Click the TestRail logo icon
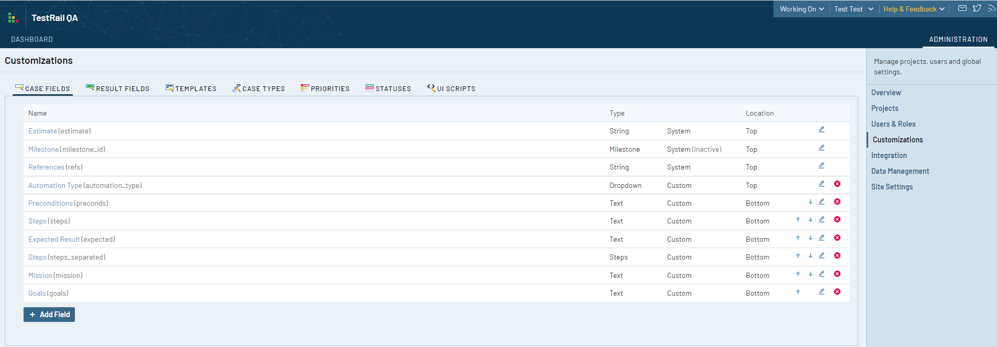997x347 pixels. coord(14,18)
